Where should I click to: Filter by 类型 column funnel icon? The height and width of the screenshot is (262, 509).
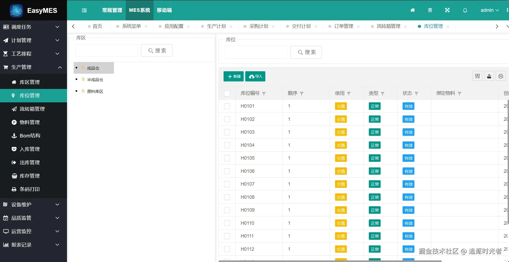(382, 93)
